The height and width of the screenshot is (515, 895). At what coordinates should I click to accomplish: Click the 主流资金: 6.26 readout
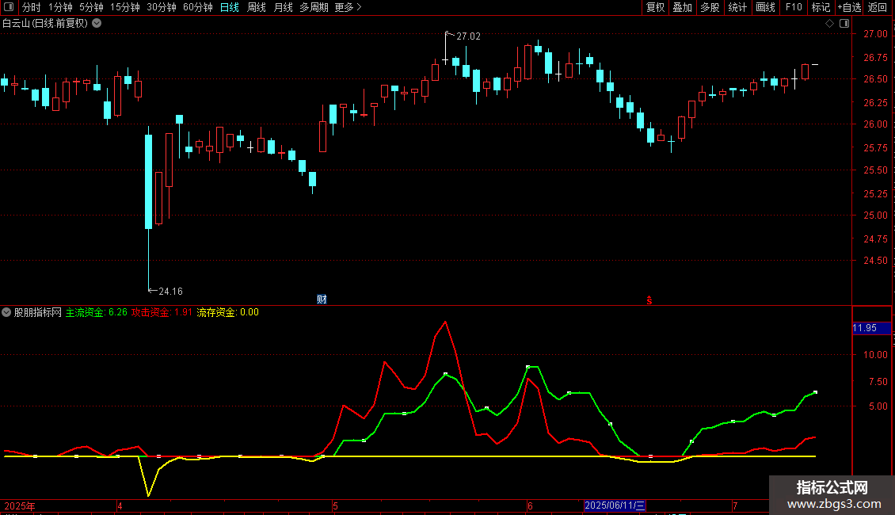pos(97,312)
